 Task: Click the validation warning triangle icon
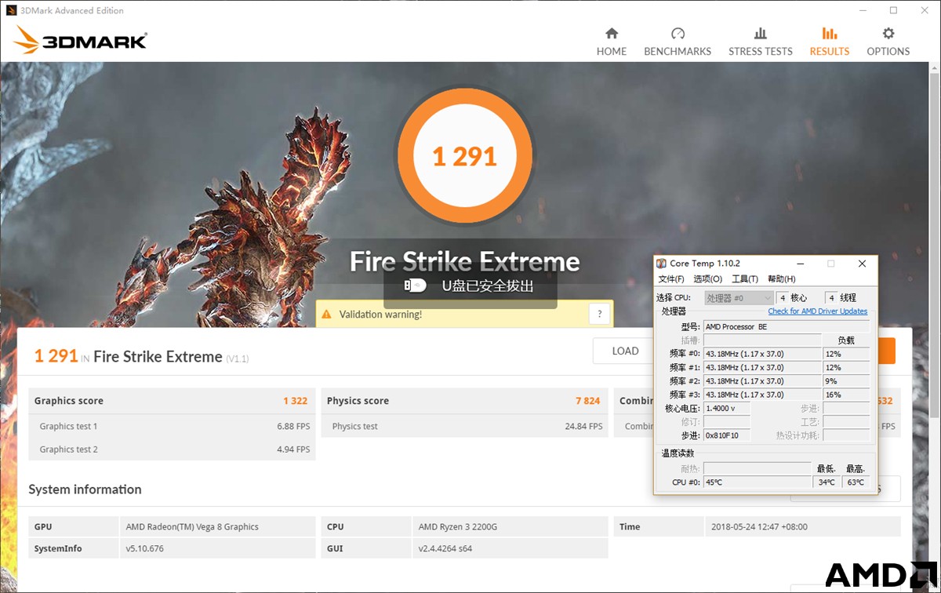[327, 315]
